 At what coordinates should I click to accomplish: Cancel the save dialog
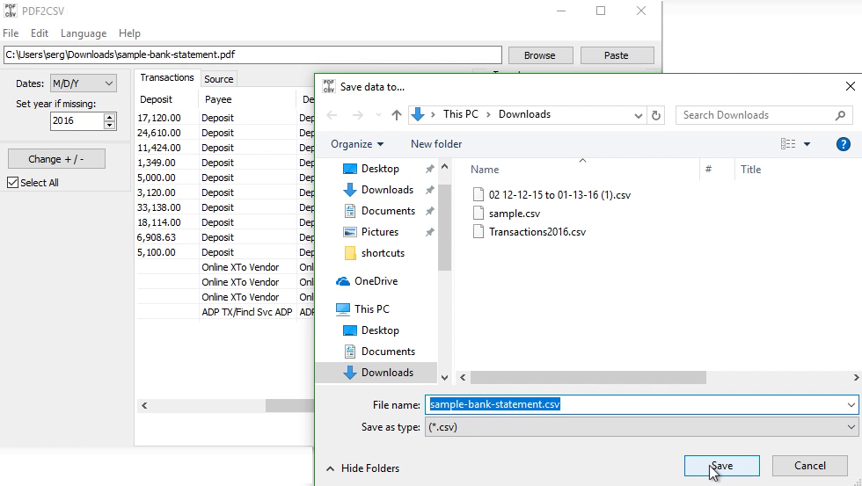(810, 466)
